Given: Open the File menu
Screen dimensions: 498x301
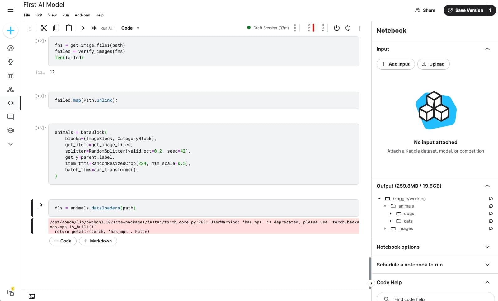Looking at the screenshot, I should (27, 15).
